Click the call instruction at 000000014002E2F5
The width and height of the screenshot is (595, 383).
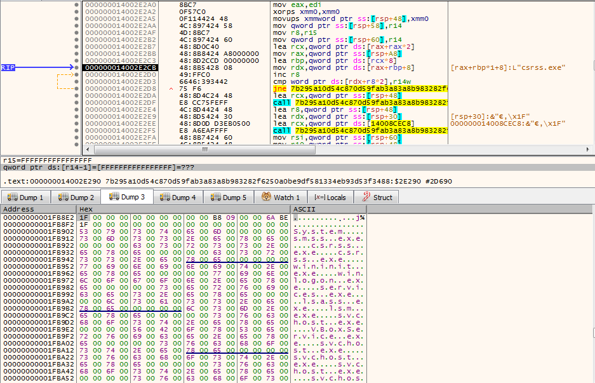click(360, 130)
